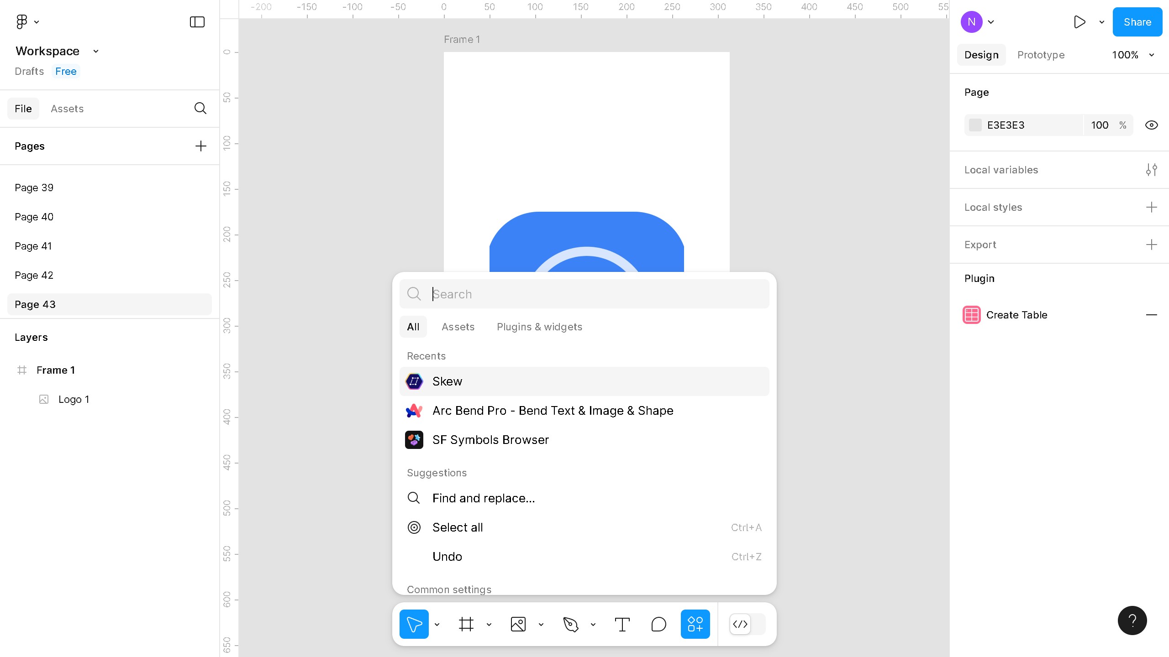Image resolution: width=1169 pixels, height=657 pixels.
Task: Toggle page background visibility eye
Action: pyautogui.click(x=1151, y=125)
